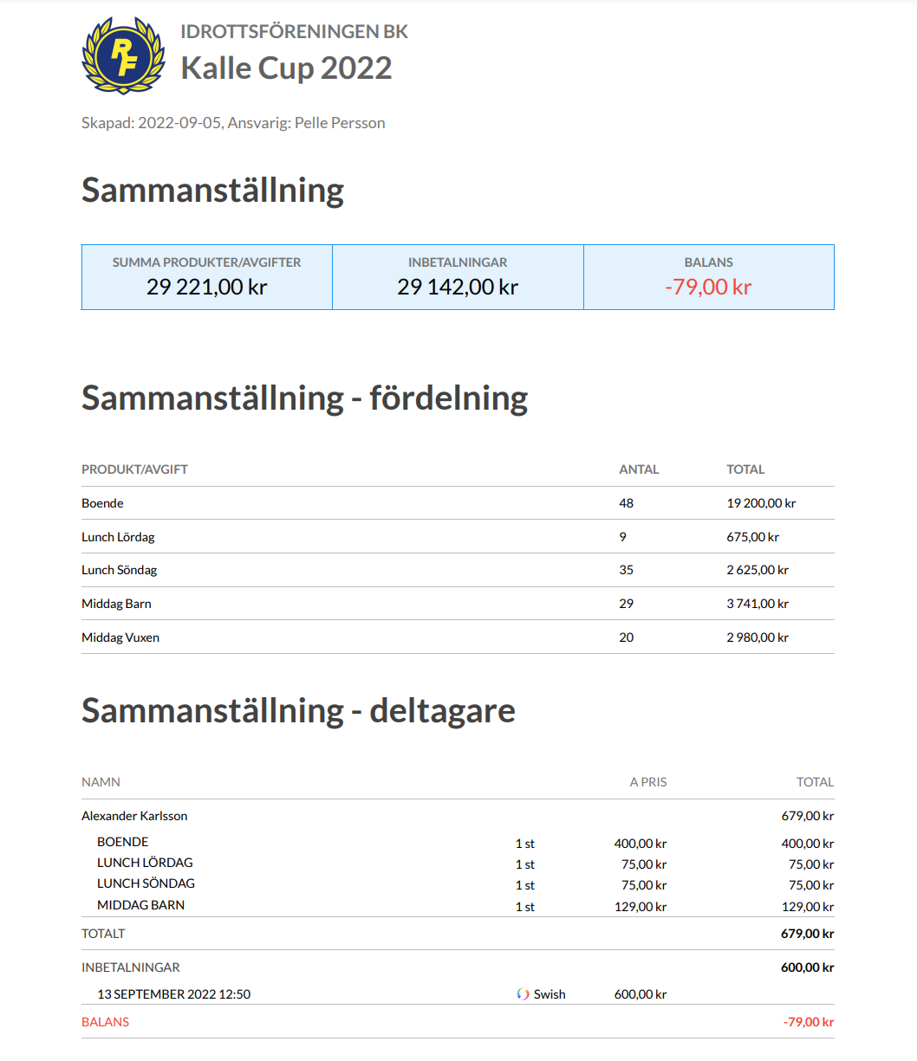Click the Idrottsföreningen BK organization name
Screen dimensions: 917x1061
click(x=294, y=32)
